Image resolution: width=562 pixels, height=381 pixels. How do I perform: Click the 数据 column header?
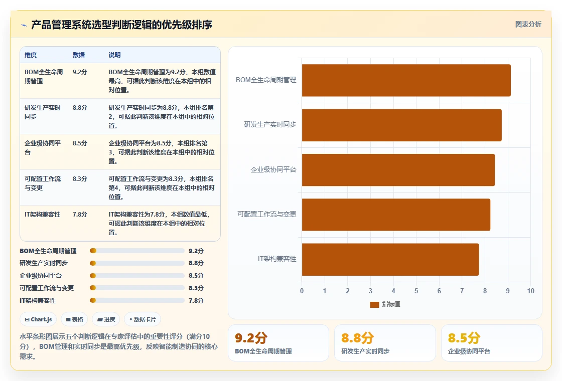tap(78, 55)
